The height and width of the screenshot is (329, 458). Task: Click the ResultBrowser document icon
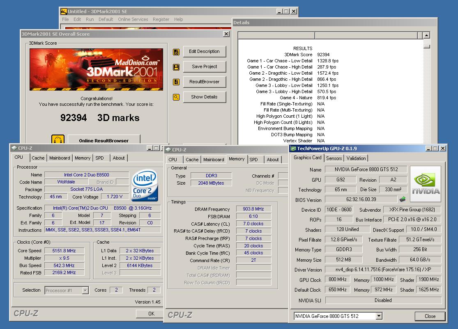(x=176, y=82)
